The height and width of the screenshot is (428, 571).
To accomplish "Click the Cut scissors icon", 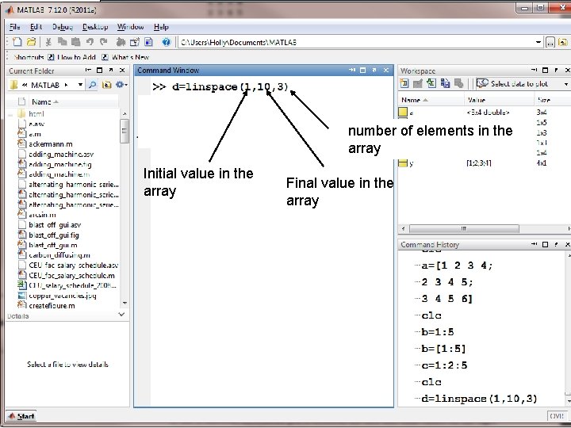I will pos(48,42).
